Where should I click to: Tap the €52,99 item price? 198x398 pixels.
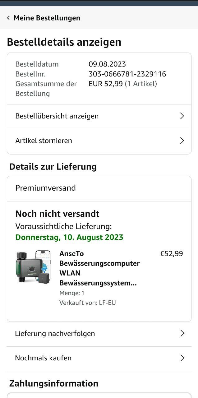172,254
